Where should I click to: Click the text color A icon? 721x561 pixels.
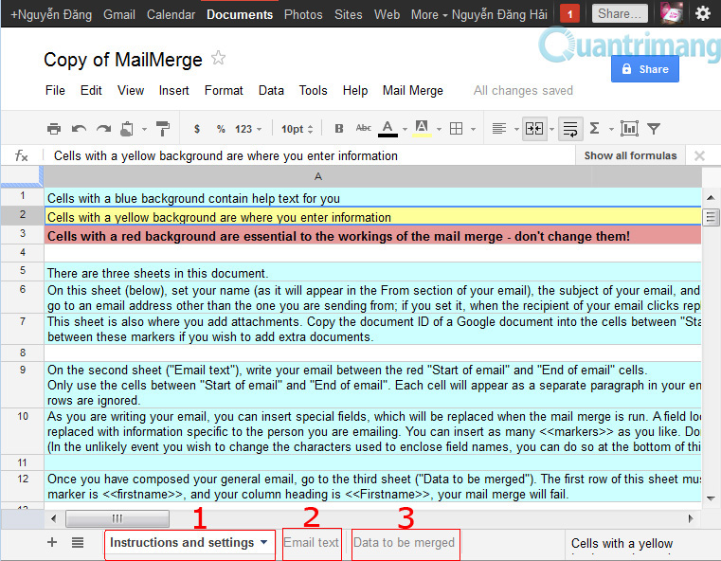pyautogui.click(x=388, y=129)
